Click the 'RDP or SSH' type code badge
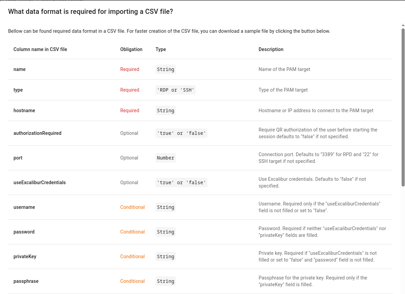The height and width of the screenshot is (294, 405). click(176, 90)
